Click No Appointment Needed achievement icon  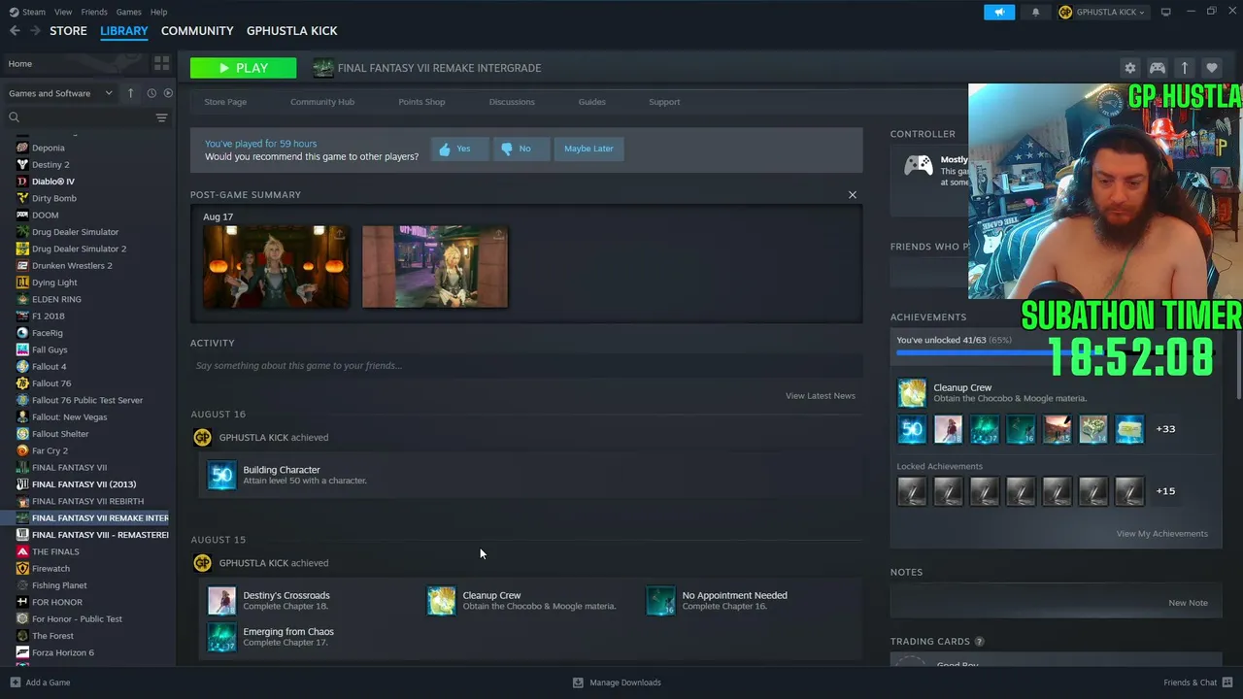coord(661,601)
